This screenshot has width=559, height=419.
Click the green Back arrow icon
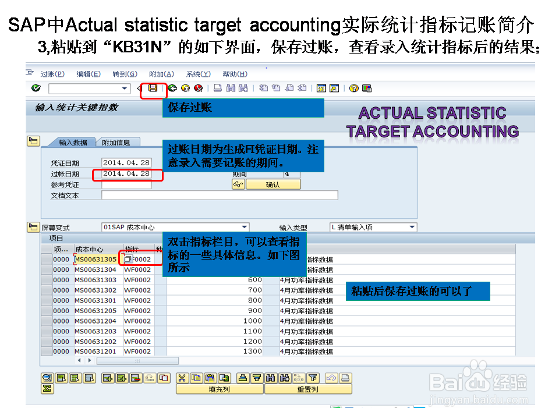coord(172,88)
